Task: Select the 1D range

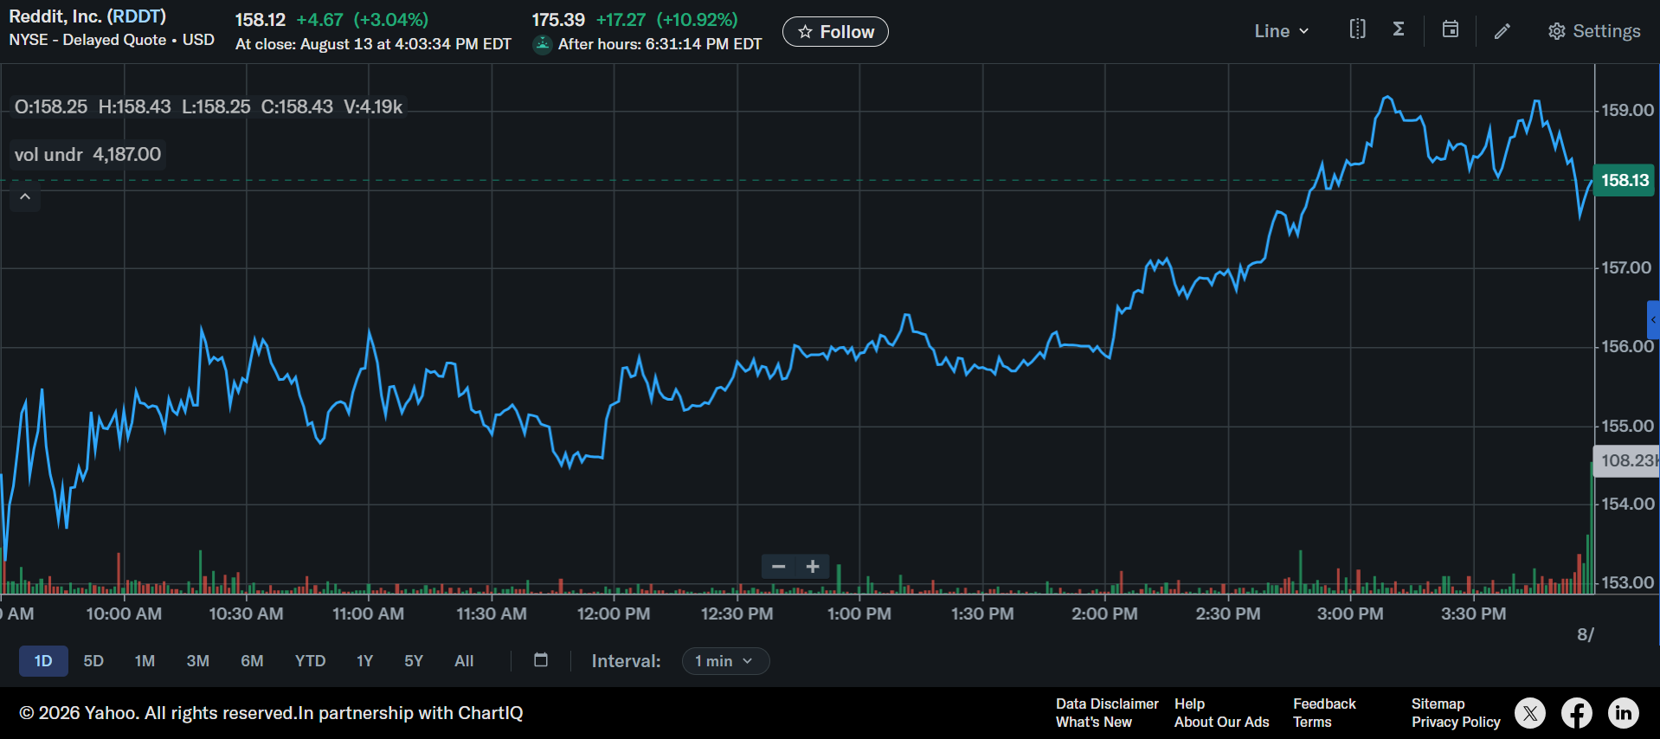Action: tap(43, 661)
